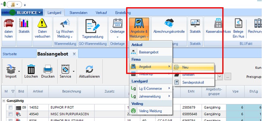
Task: Tick checkbox for EUPHOR P ROT row
Action: pyautogui.click(x=10, y=107)
